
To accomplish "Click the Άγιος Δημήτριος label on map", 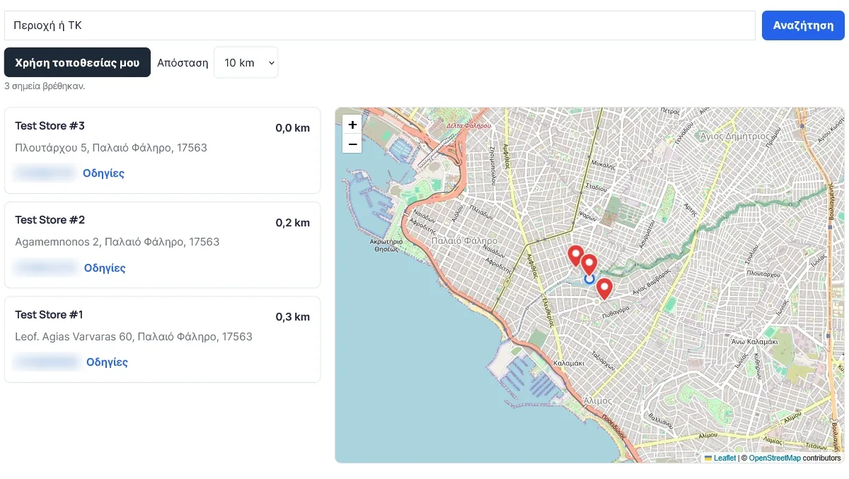I will pos(734,135).
